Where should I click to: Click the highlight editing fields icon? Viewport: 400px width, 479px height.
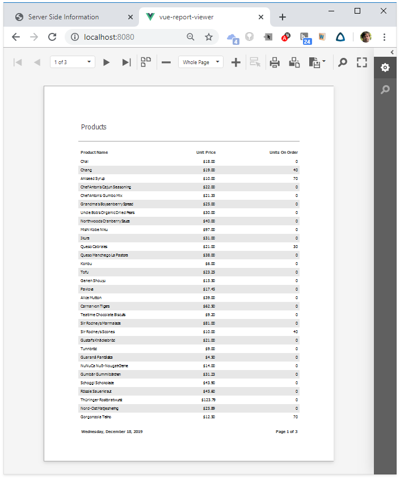click(255, 62)
